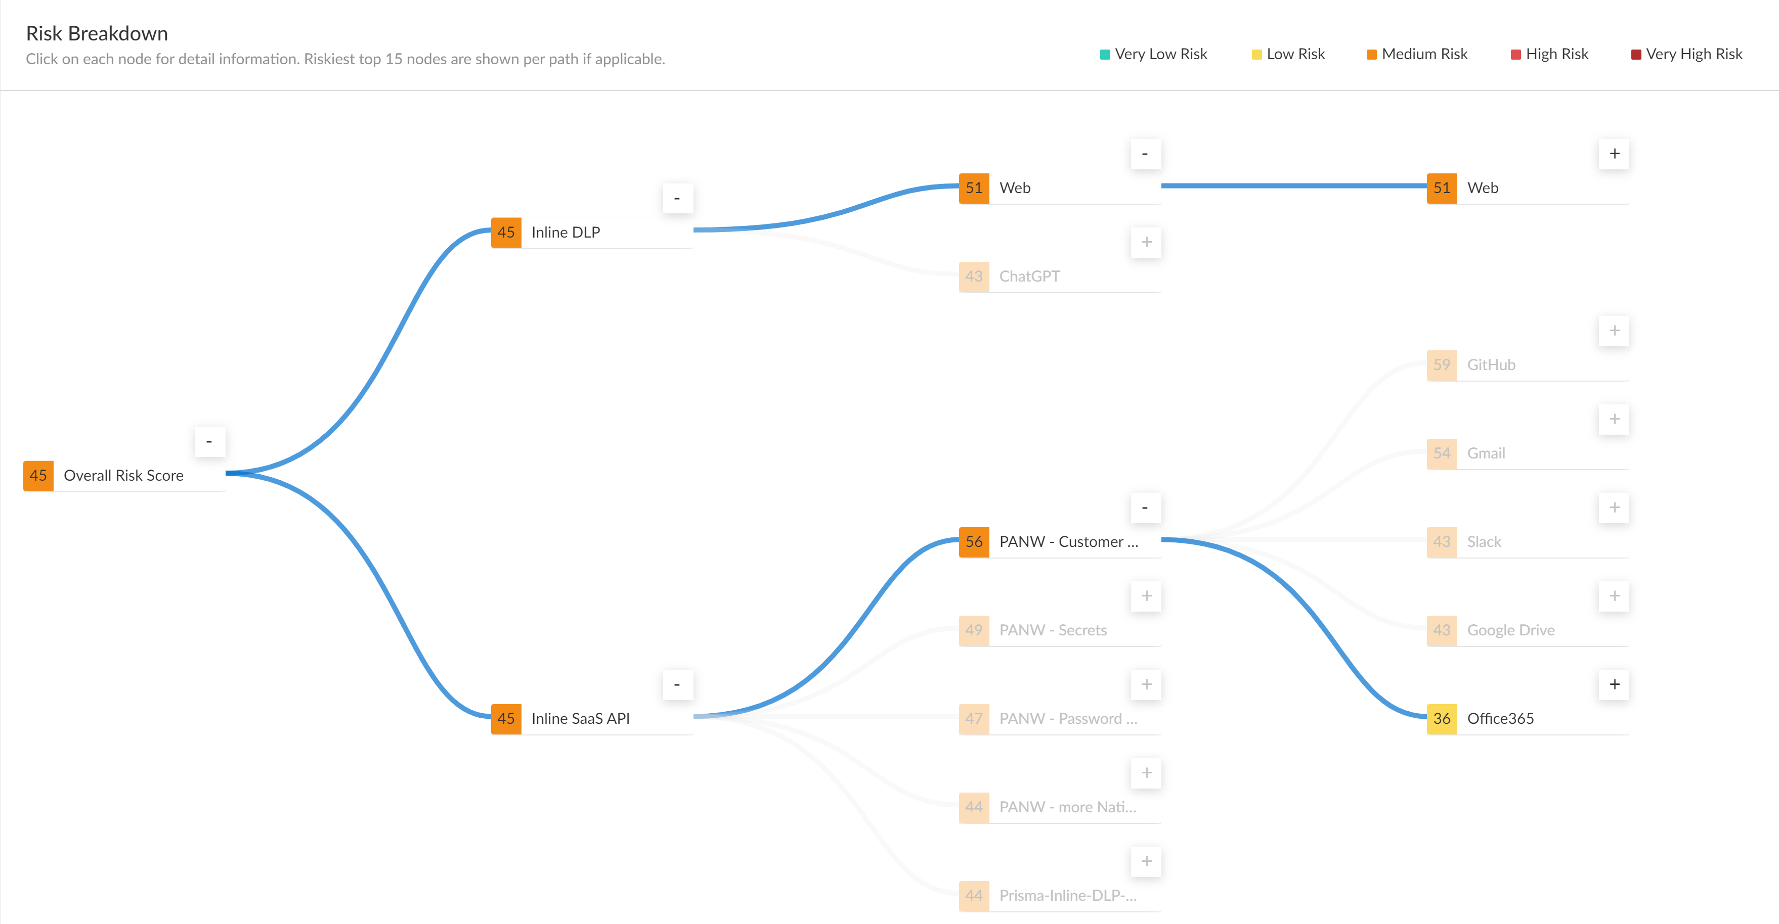The width and height of the screenshot is (1779, 924).
Task: Click the Very High Risk color swatch
Action: click(x=1635, y=55)
